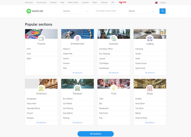
Task: Open the Section dropdown
Action: pyautogui.click(x=141, y=11)
